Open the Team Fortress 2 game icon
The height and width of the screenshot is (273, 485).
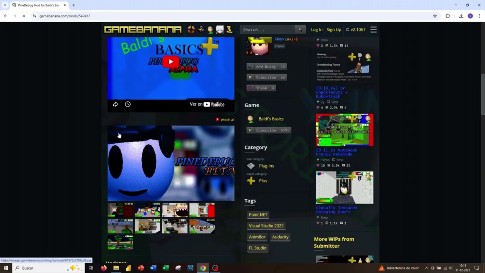191,30
